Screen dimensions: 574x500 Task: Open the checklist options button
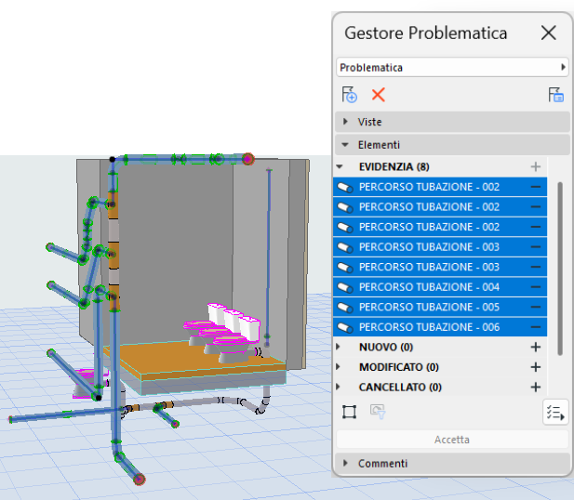click(555, 413)
